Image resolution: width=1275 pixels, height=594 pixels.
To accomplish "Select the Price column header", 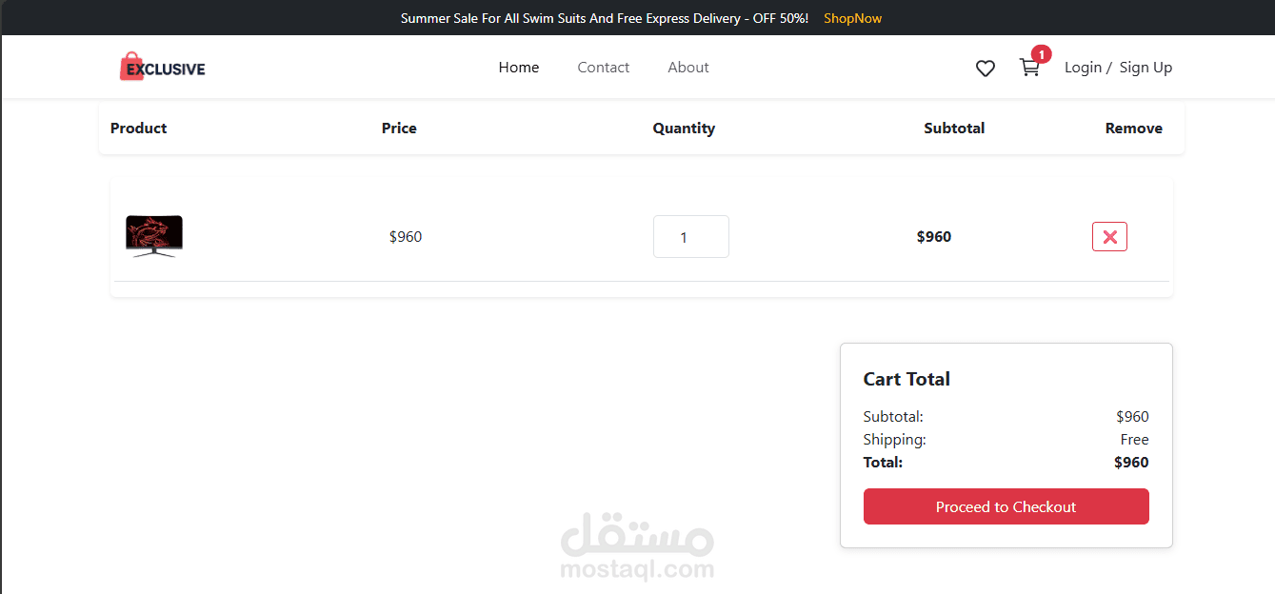I will coord(399,129).
